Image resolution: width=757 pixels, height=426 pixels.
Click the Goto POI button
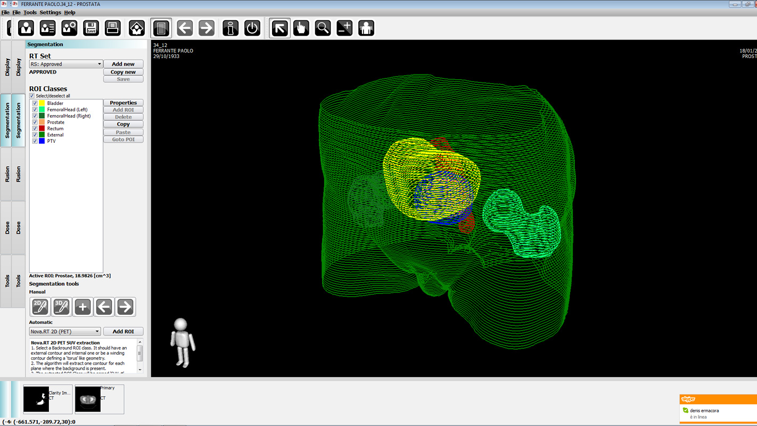pyautogui.click(x=123, y=140)
